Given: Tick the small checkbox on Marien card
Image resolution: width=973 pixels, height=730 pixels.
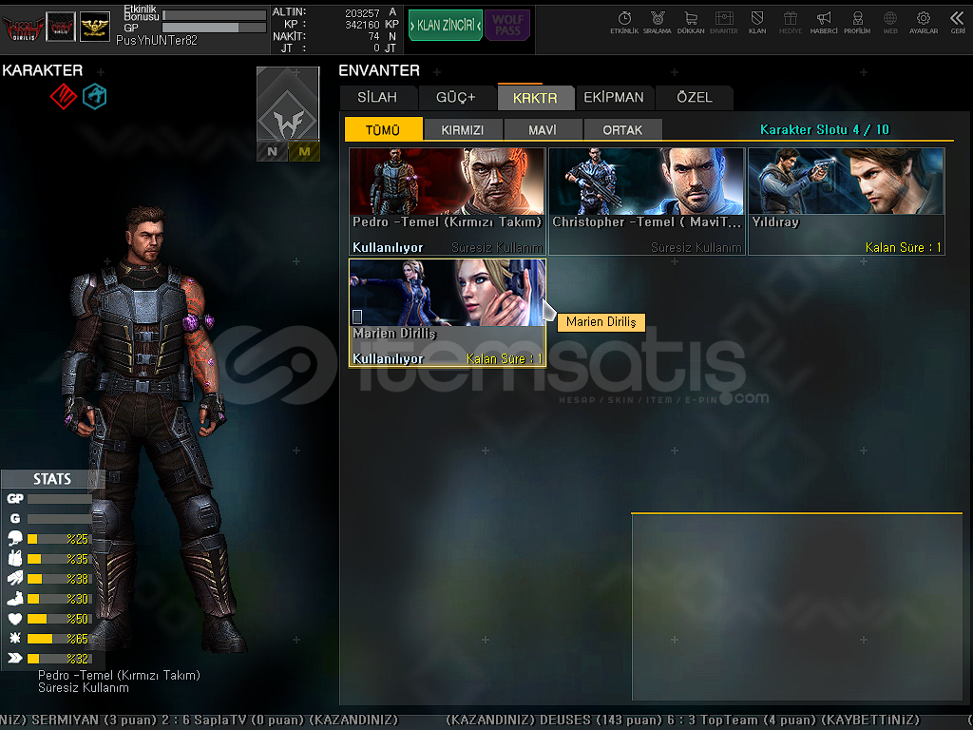Looking at the screenshot, I should pos(357,317).
